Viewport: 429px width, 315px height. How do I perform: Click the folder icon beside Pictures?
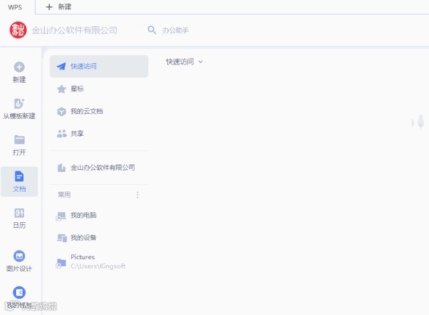coord(60,263)
